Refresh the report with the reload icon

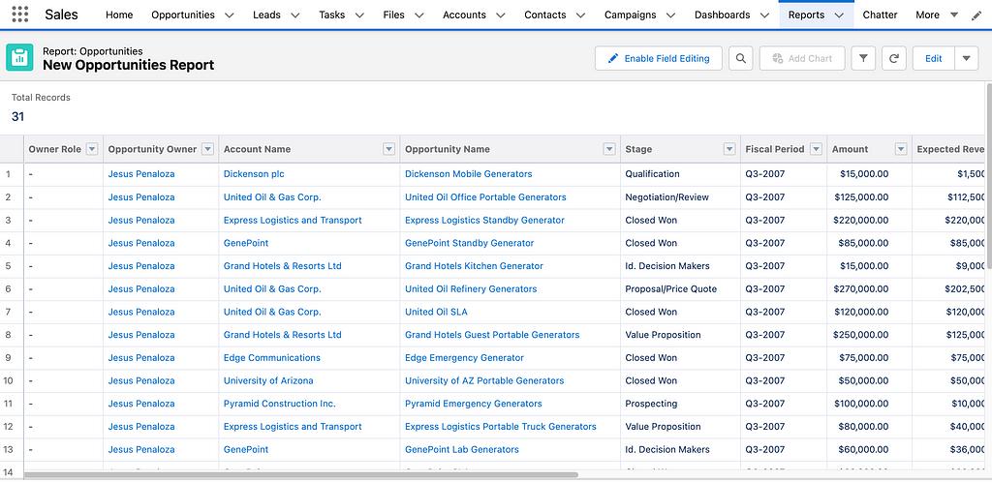tap(894, 58)
